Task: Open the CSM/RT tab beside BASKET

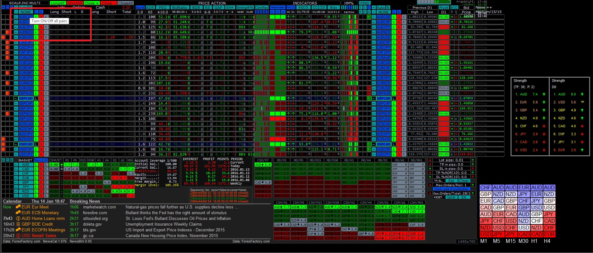Action: [56, 160]
